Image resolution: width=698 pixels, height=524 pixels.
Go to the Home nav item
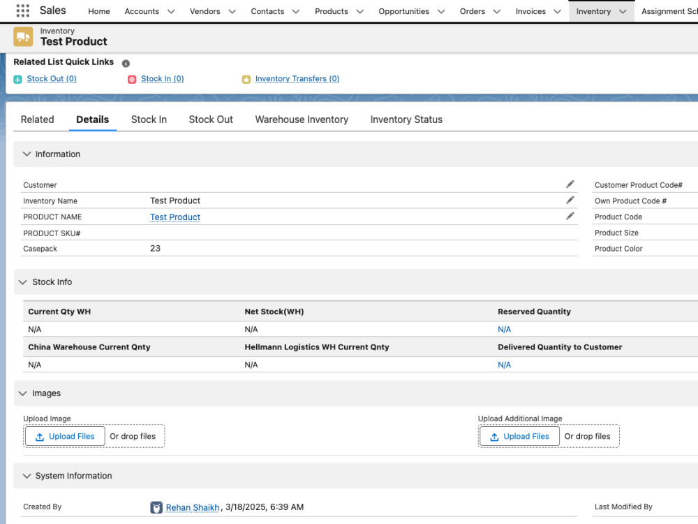pos(99,12)
